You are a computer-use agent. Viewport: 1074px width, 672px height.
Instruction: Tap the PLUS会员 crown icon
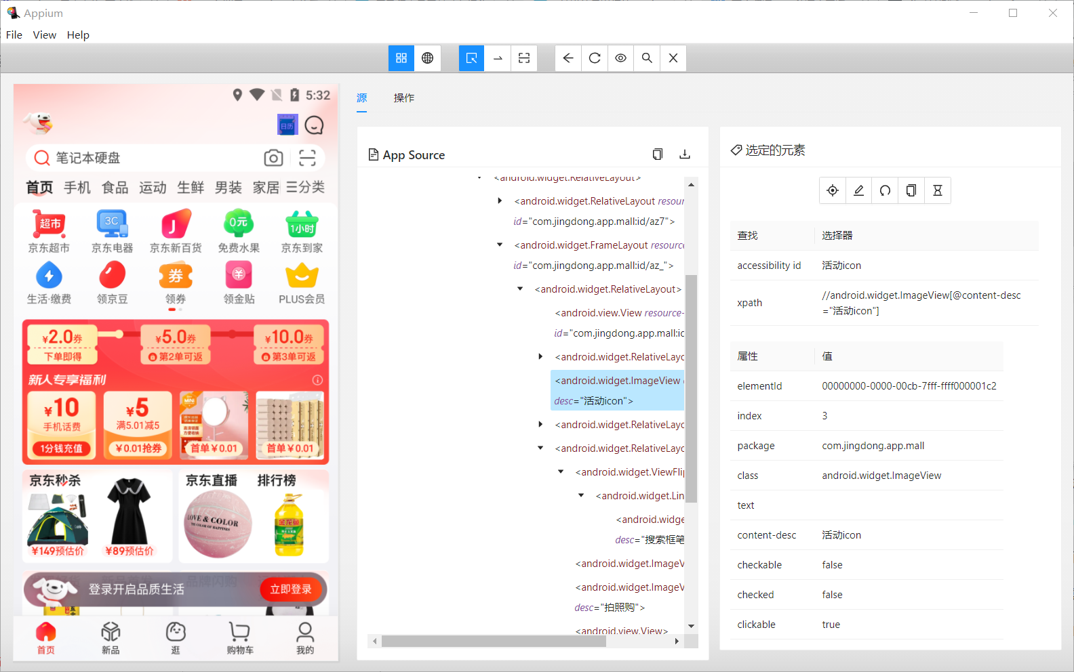302,283
